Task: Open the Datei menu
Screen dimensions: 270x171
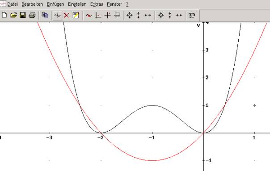Action: [13, 4]
